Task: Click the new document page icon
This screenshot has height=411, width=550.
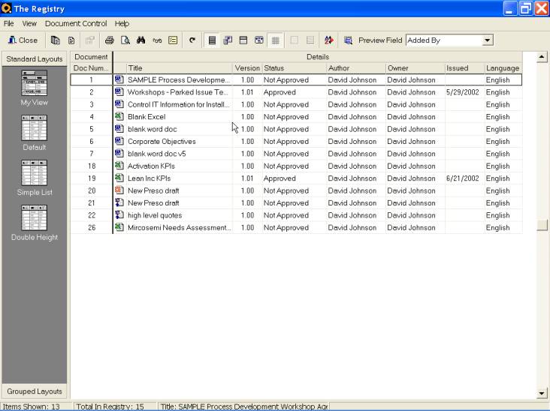Action: 71,40
